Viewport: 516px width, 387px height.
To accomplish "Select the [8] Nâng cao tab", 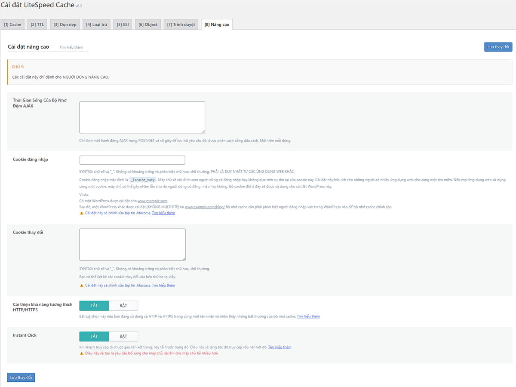I will click(x=217, y=25).
